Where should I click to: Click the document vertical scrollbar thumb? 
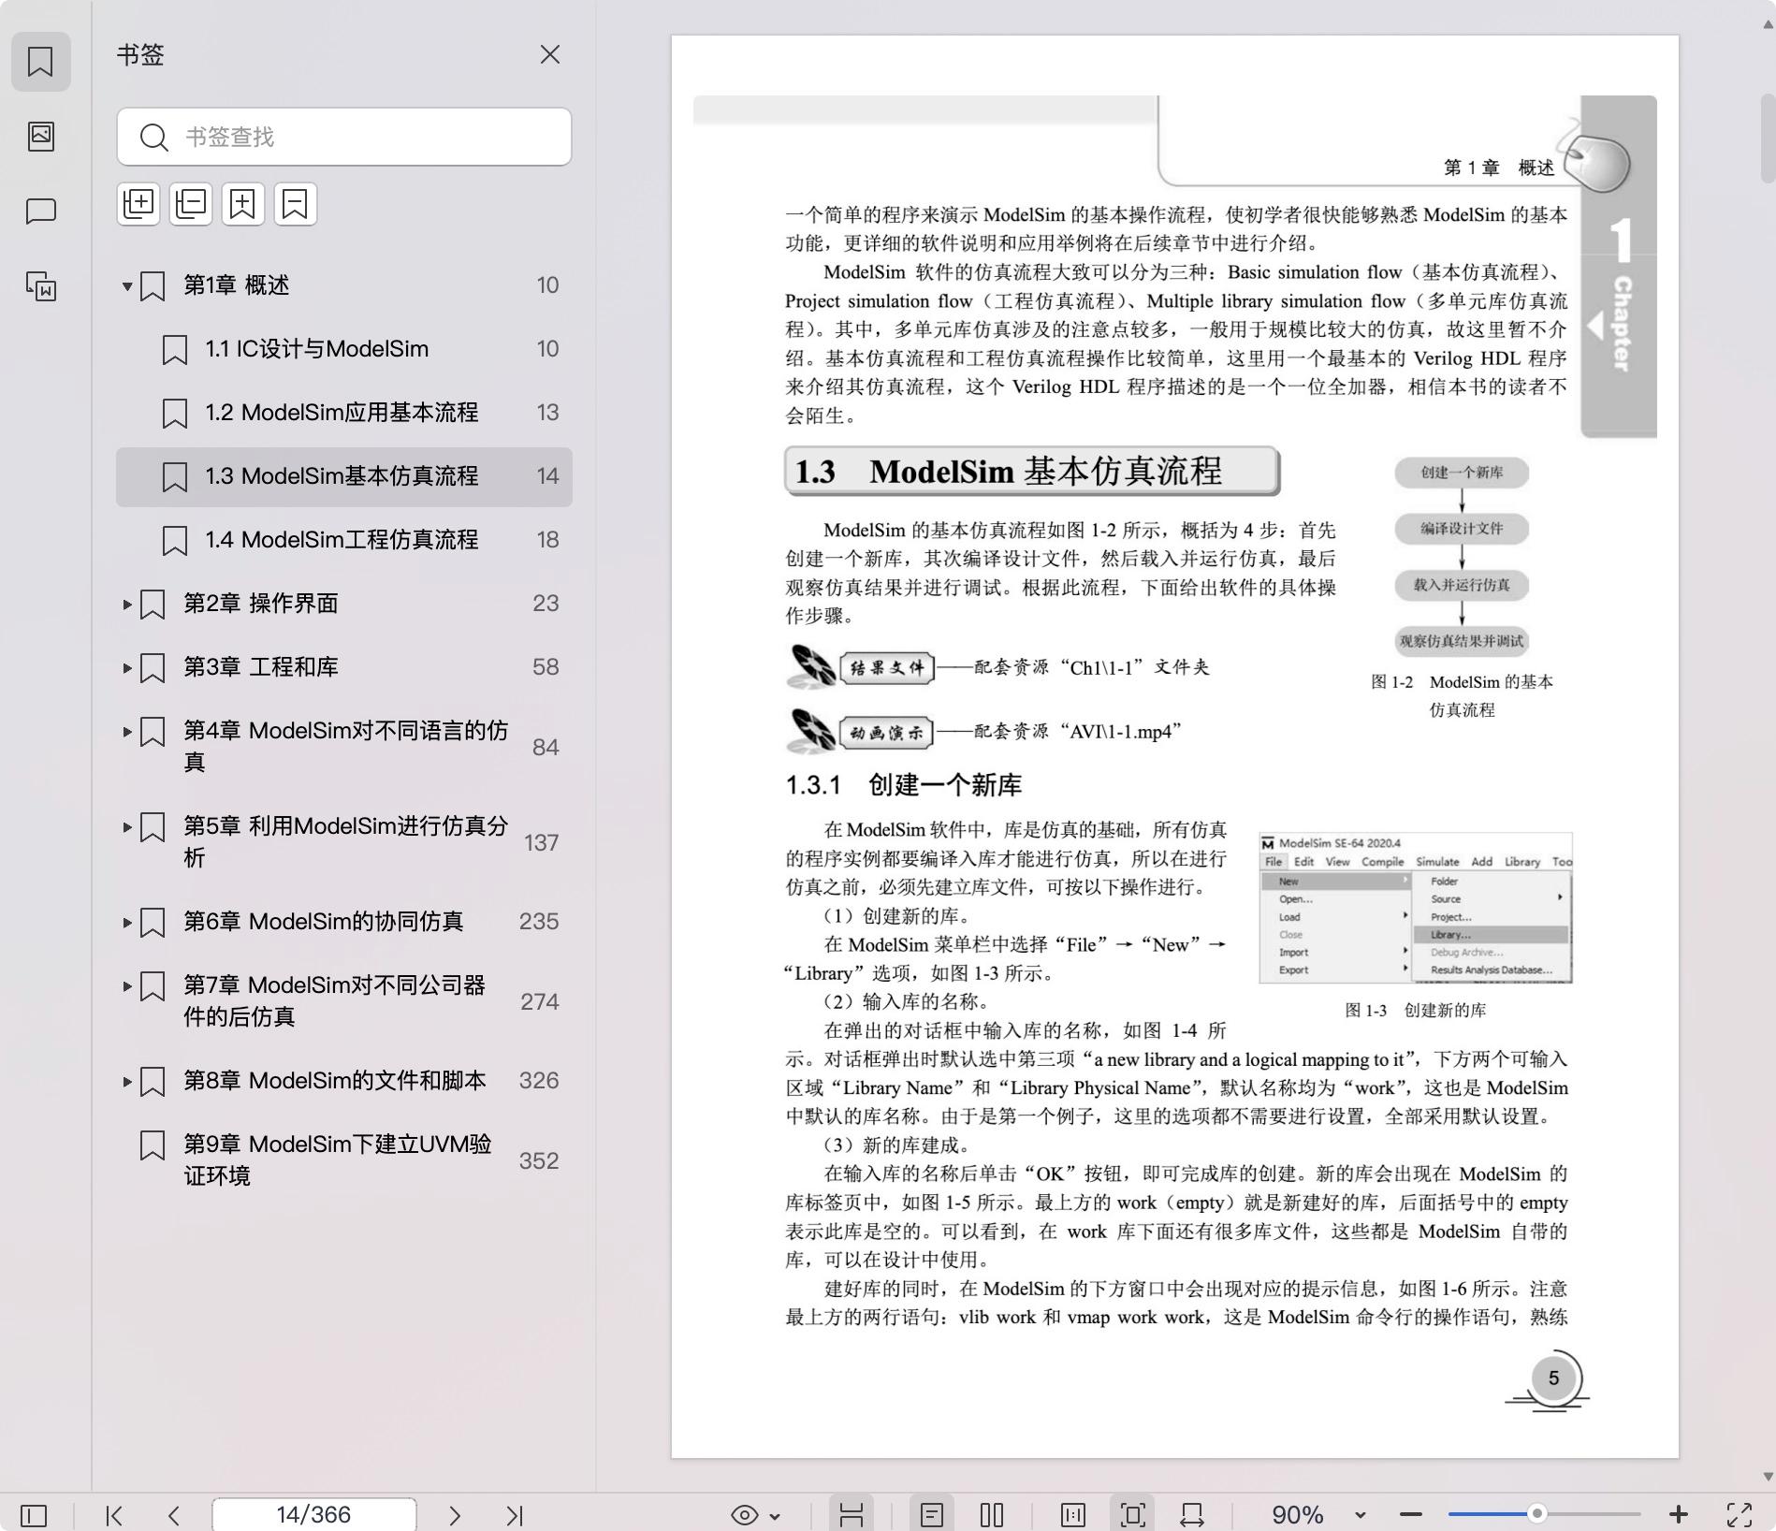[1767, 139]
